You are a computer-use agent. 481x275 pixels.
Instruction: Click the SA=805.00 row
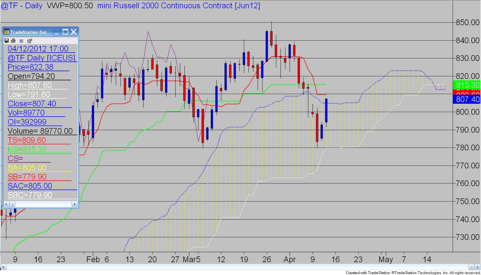(27, 168)
